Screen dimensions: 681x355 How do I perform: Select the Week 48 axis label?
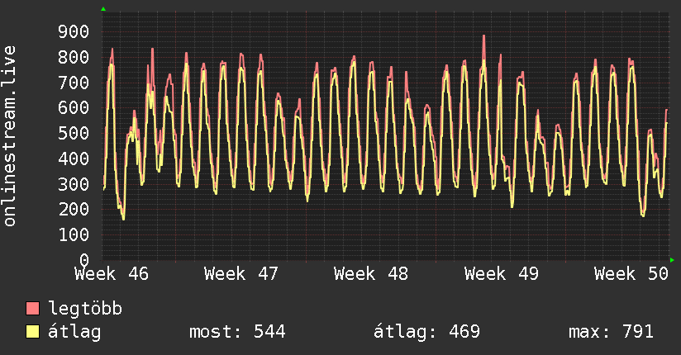pyautogui.click(x=371, y=274)
